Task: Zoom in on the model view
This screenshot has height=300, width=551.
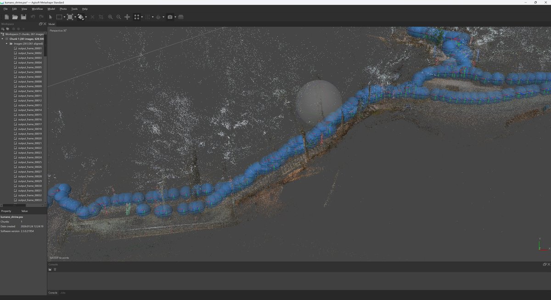Action: coord(110,17)
